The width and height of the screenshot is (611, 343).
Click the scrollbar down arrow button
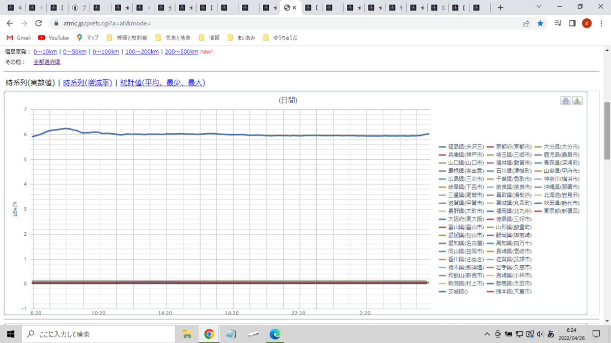click(x=606, y=321)
